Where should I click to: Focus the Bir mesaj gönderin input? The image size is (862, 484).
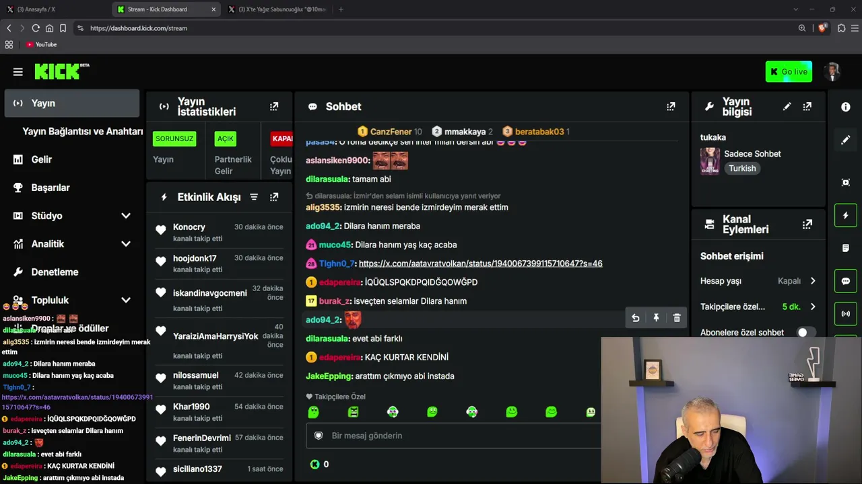tap(453, 436)
